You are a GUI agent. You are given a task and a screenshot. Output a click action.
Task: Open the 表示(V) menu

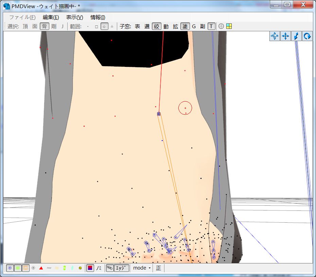[74, 17]
